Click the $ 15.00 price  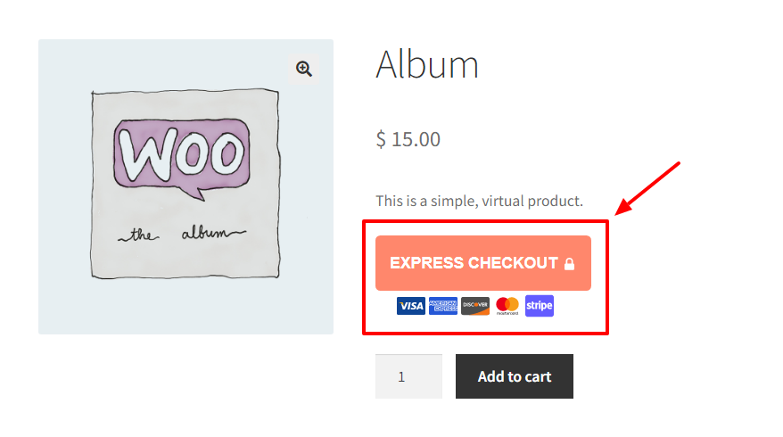pos(408,139)
